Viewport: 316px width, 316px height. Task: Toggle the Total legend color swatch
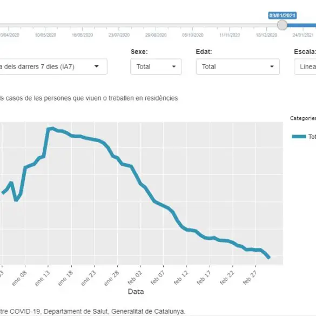[299, 137]
